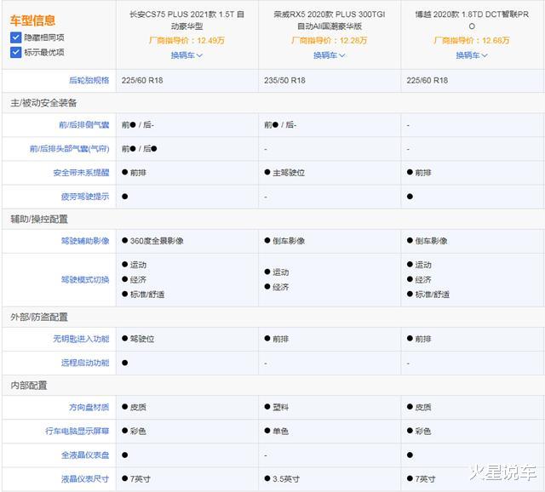This screenshot has height=492, width=545.
Task: Click the 车型信息 heading
Action: pyautogui.click(x=32, y=20)
